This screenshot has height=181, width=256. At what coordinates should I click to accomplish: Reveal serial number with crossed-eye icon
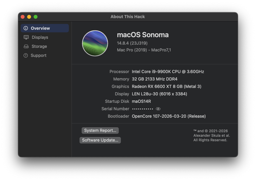[158, 109]
